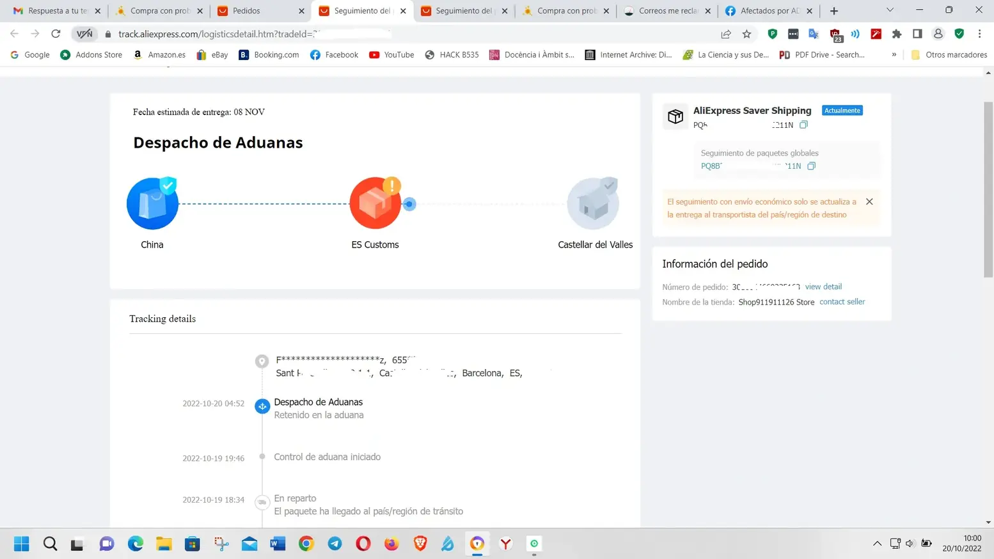Click the address bar URL field

coord(409,34)
